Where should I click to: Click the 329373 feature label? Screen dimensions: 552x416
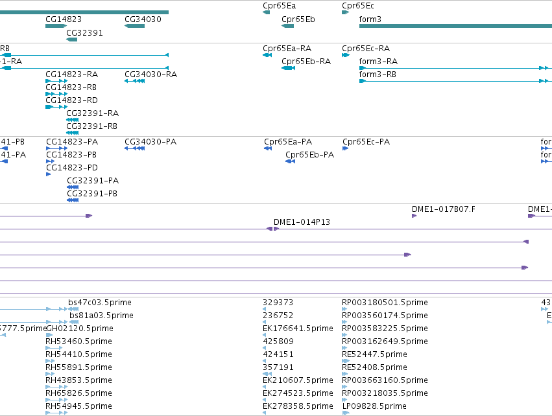[x=278, y=303]
